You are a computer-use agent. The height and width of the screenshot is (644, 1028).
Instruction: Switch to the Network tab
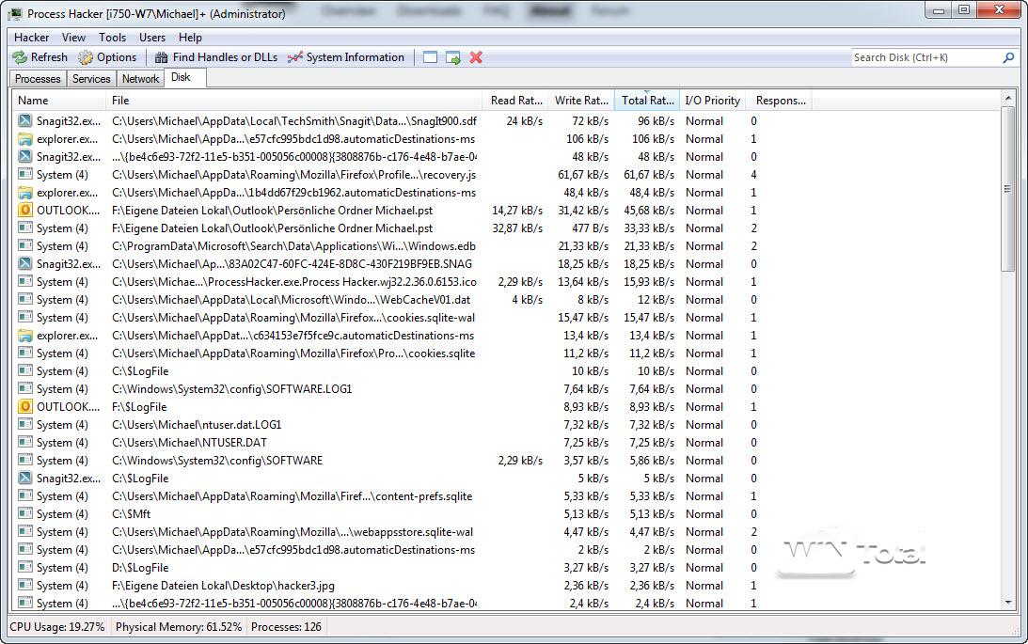(x=140, y=79)
